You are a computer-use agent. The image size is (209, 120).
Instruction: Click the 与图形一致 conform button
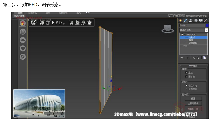point(193,109)
